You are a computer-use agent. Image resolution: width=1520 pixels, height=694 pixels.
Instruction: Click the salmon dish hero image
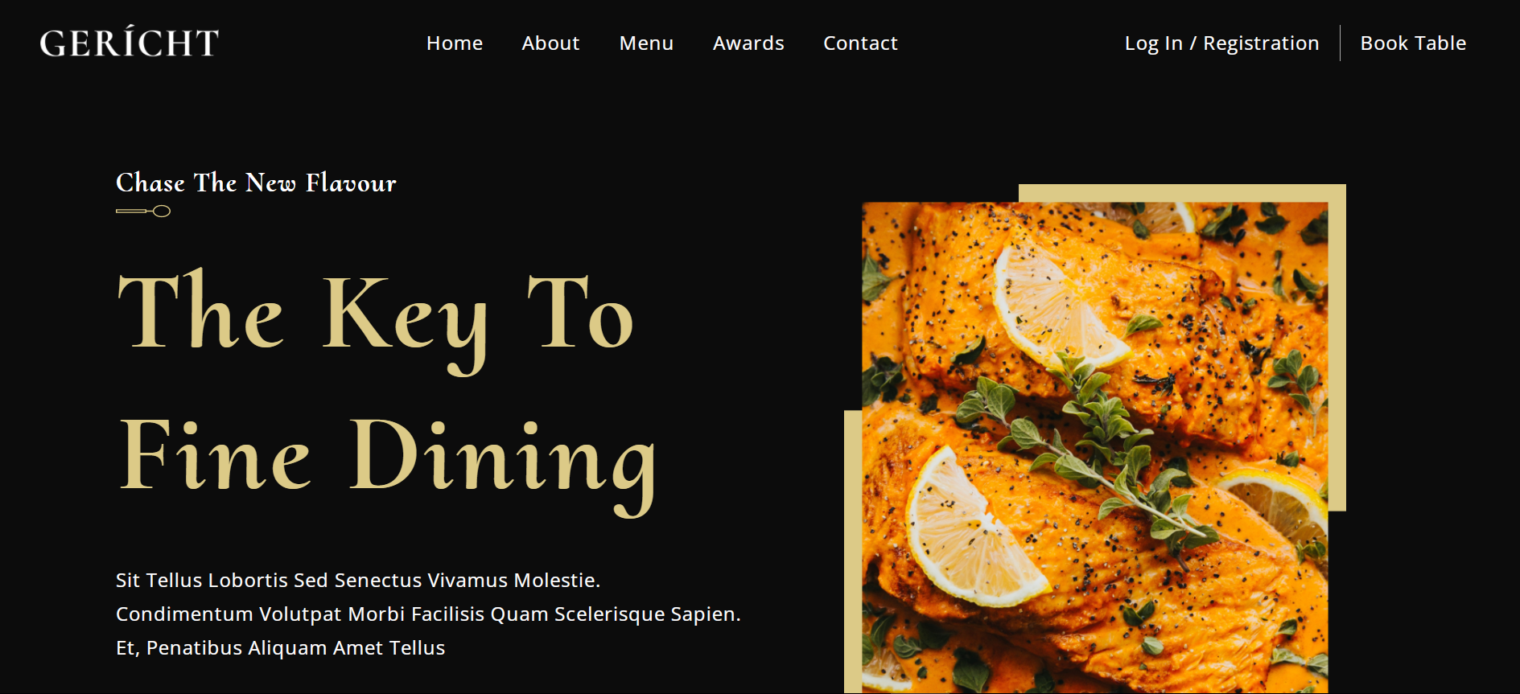(x=1095, y=447)
